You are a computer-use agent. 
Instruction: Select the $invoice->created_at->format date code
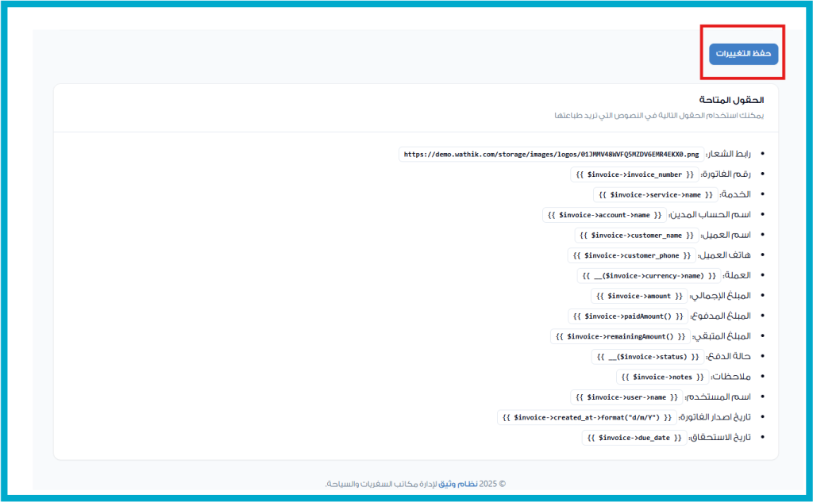[587, 417]
